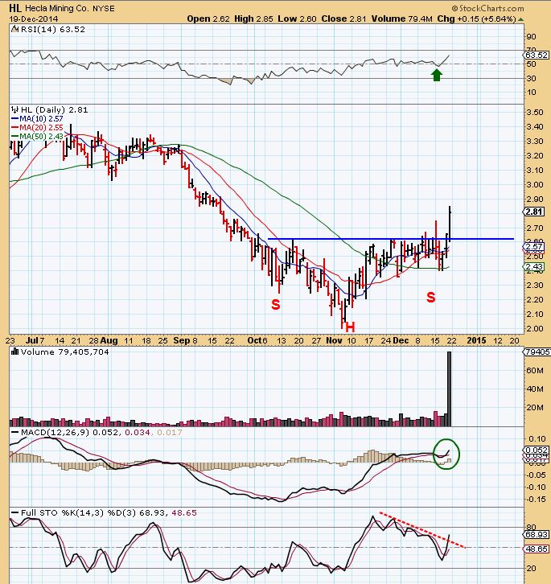This screenshot has height=584, width=551.
Task: Click the 19-Dec-2014 date text
Action: point(34,19)
